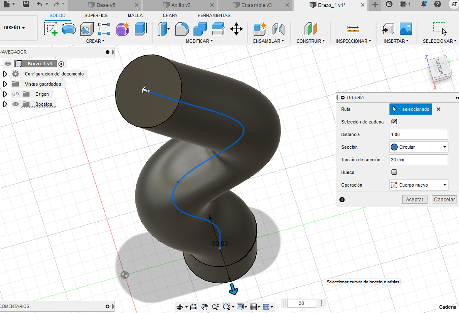Select the Insert Derive tool icon
The width and height of the screenshot is (459, 313).
point(388,29)
